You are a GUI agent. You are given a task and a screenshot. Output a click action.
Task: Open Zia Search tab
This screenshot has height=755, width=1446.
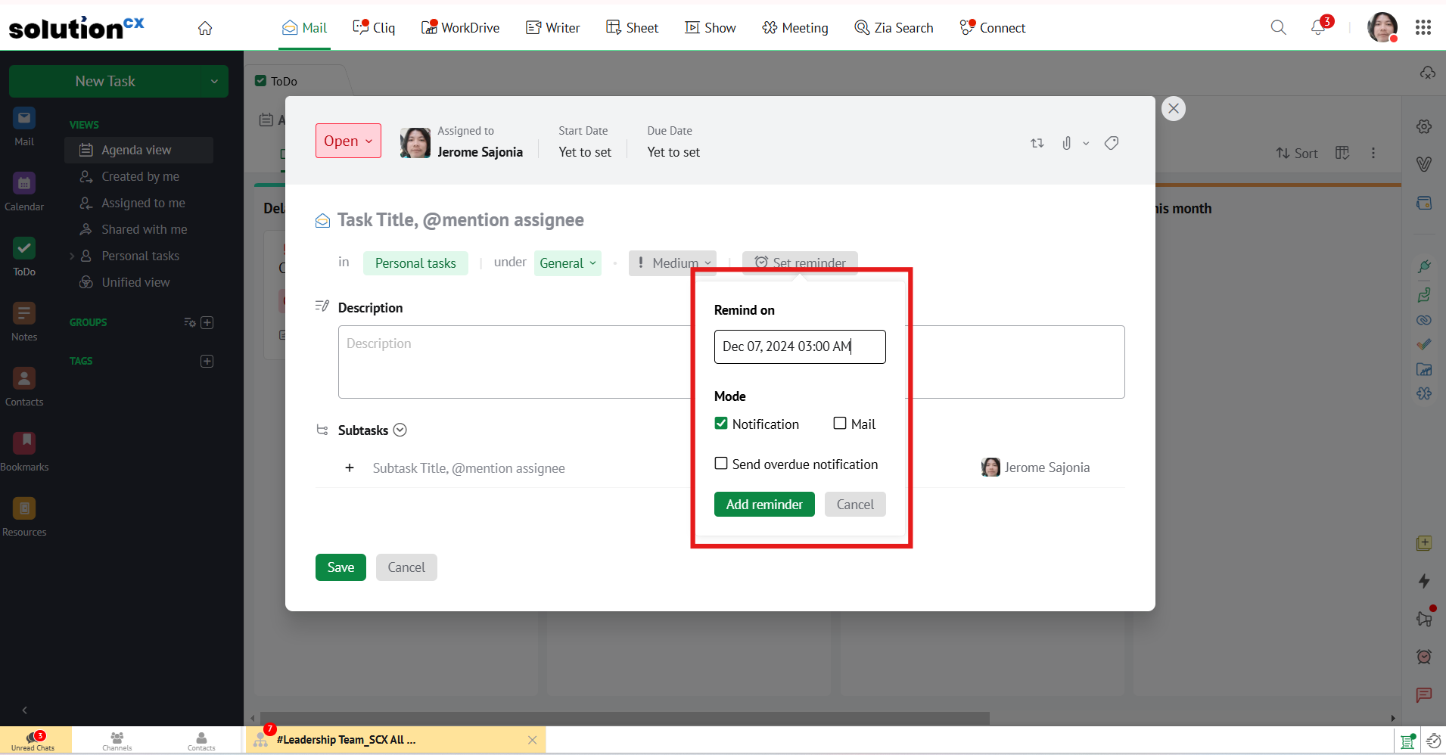894,28
